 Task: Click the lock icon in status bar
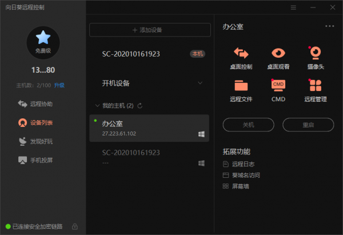click(x=75, y=226)
